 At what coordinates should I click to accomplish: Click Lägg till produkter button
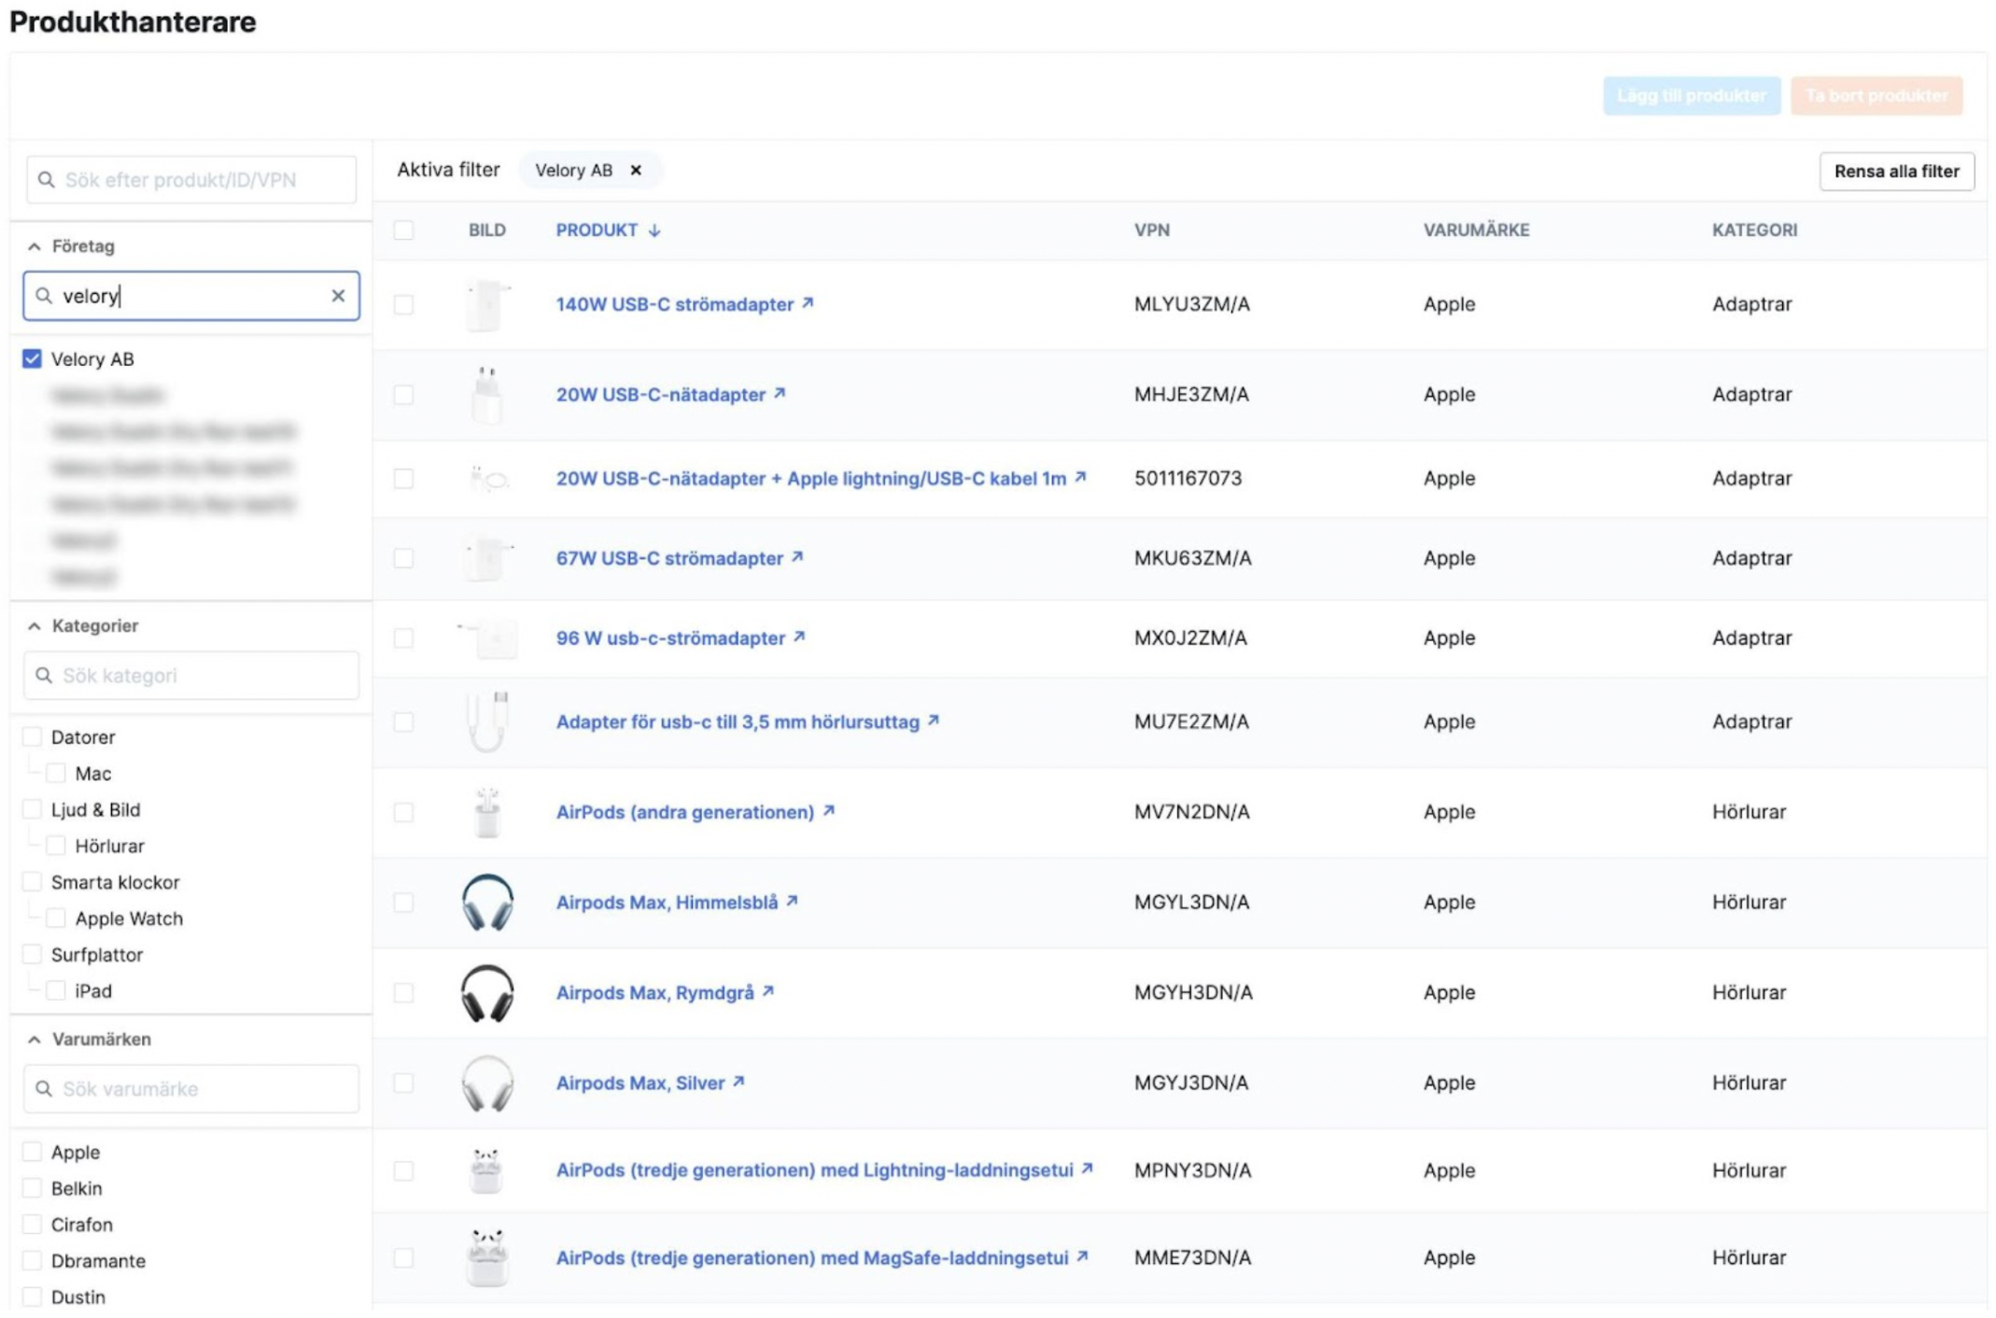(1692, 95)
